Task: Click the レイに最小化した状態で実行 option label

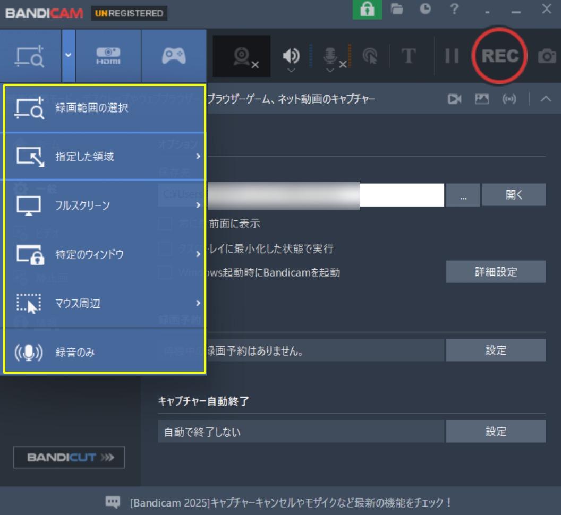Action: (x=270, y=248)
